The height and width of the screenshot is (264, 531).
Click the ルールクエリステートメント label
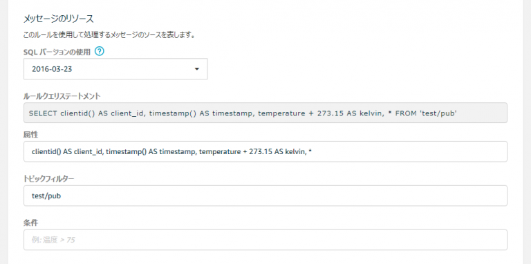click(62, 96)
